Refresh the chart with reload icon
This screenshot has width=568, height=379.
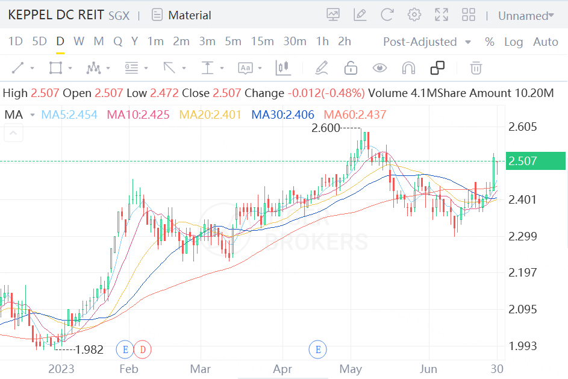(x=387, y=15)
